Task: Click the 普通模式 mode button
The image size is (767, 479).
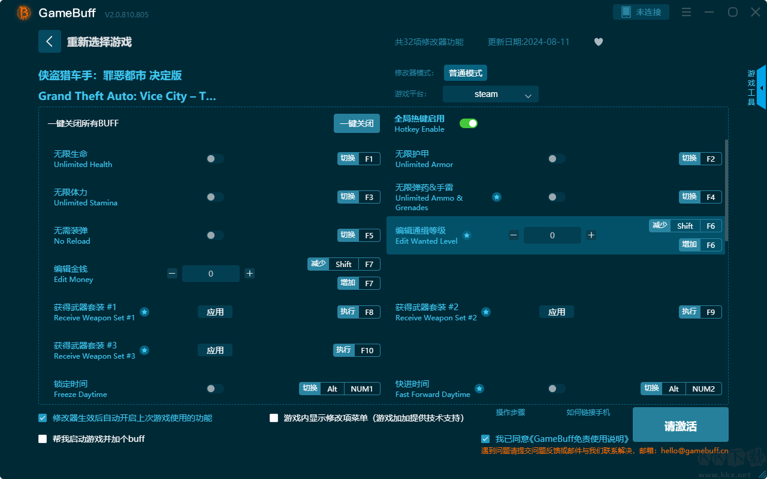Action: pyautogui.click(x=466, y=73)
